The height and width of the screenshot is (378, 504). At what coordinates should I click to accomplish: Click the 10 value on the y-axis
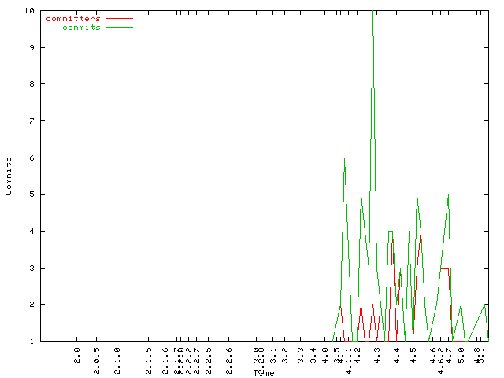[x=28, y=11]
